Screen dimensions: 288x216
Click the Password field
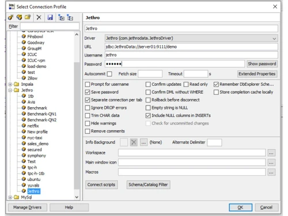click(175, 64)
